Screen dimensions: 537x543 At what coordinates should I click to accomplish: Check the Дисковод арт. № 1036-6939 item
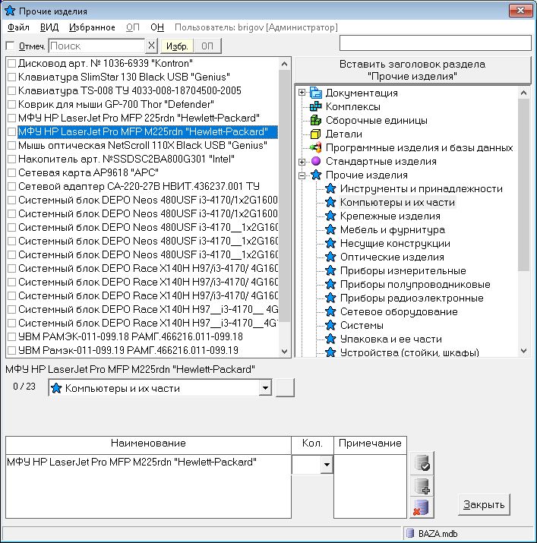[11, 64]
